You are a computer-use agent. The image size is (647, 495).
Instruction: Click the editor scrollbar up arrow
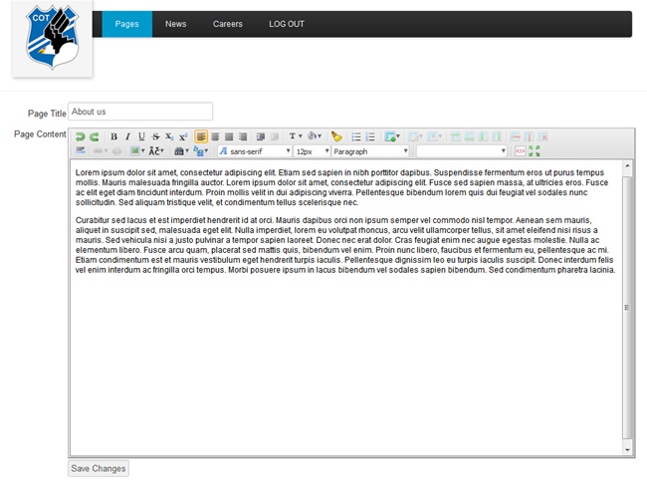[x=627, y=165]
